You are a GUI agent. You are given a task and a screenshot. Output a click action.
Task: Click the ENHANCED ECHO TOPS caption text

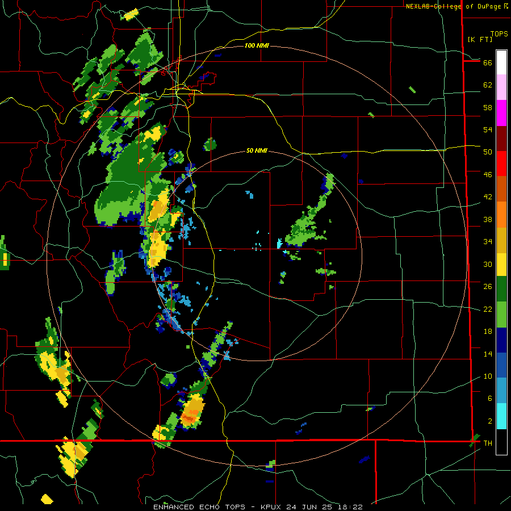point(199,507)
